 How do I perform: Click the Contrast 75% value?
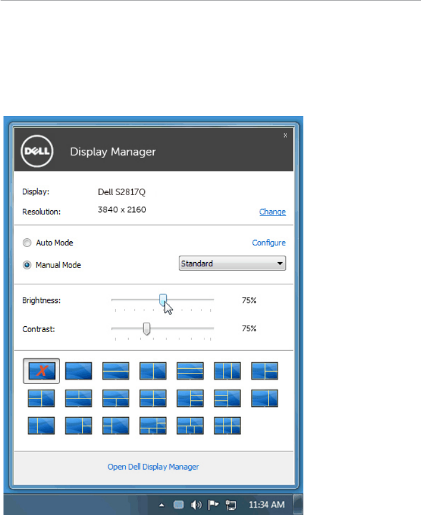coord(249,329)
